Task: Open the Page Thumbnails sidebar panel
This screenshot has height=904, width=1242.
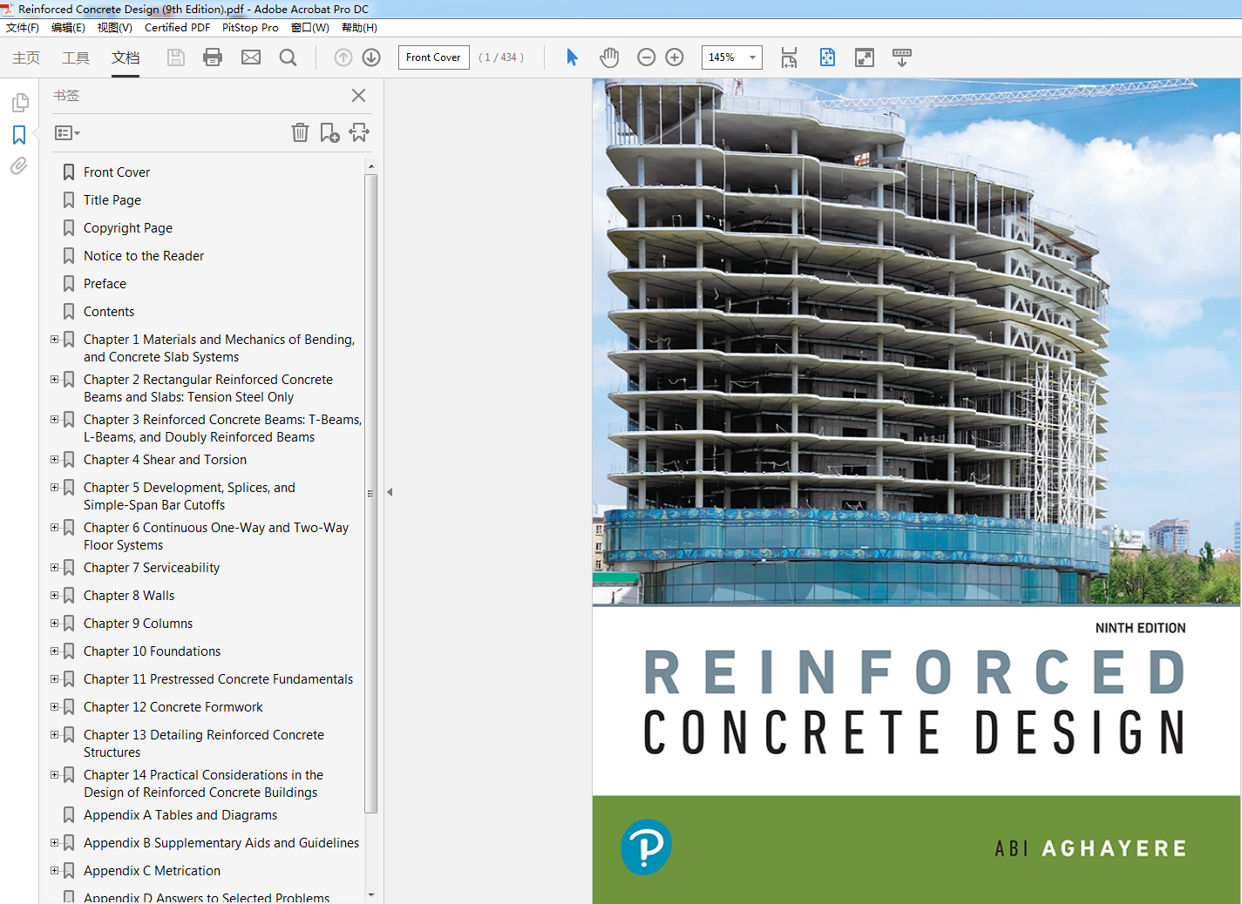Action: (20, 103)
